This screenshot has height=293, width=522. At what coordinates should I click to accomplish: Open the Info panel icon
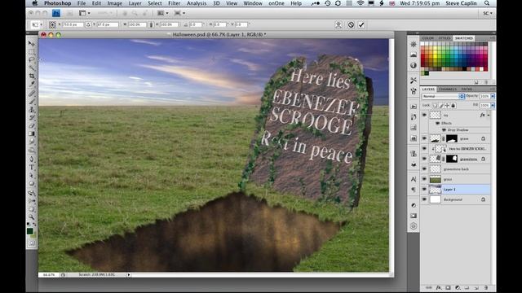414,65
